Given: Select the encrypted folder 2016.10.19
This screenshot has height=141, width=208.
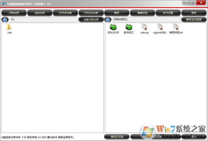Looking at the screenshot, I should (x=113, y=29).
